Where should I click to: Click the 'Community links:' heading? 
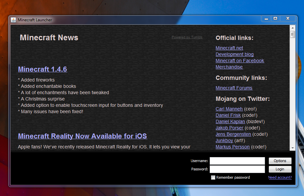241,78
